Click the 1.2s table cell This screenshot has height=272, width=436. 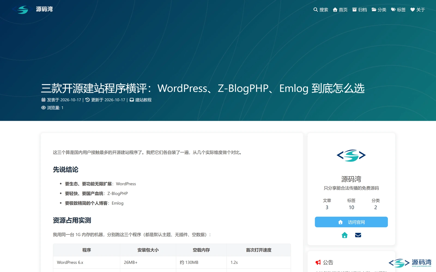pos(259,262)
